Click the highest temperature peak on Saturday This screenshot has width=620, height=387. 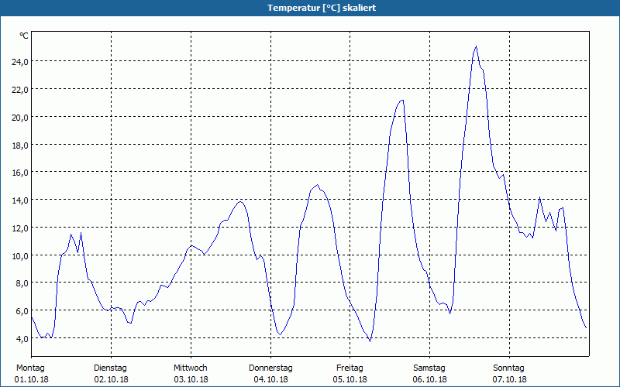click(x=476, y=46)
